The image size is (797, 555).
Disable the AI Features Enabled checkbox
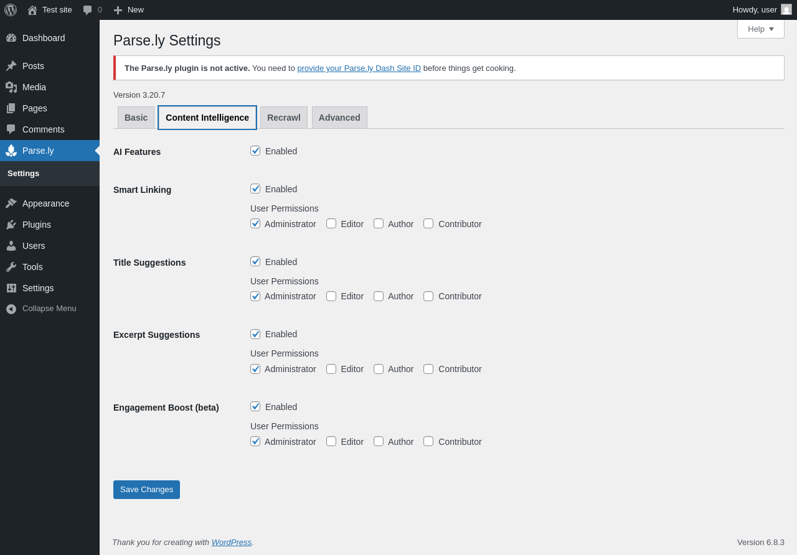pyautogui.click(x=255, y=151)
